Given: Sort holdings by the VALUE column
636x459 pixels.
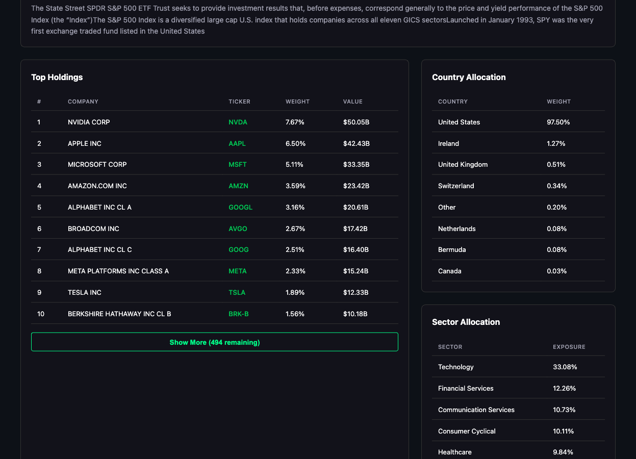Looking at the screenshot, I should click(x=353, y=101).
